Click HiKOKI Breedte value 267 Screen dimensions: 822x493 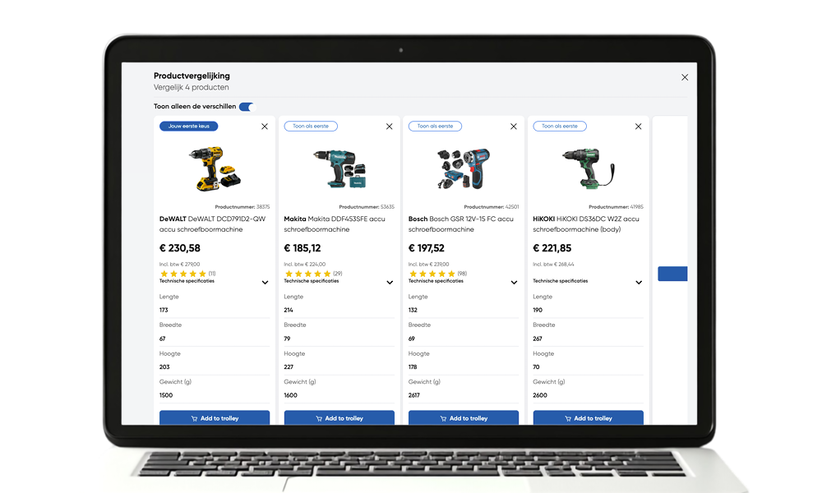pos(538,339)
